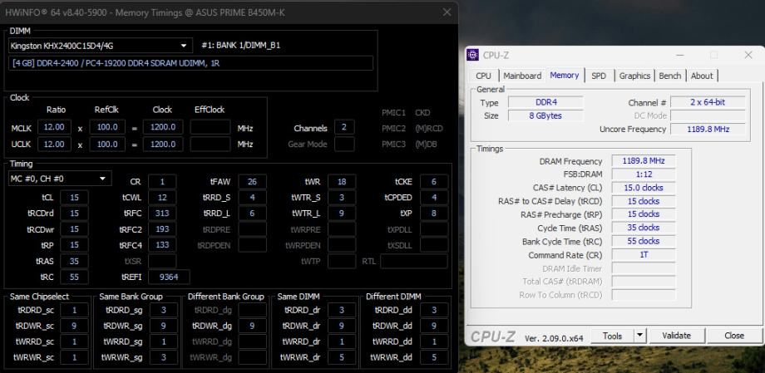This screenshot has height=373, width=765.
Task: Click the tRDWR_dg value 9
Action: coord(252,326)
